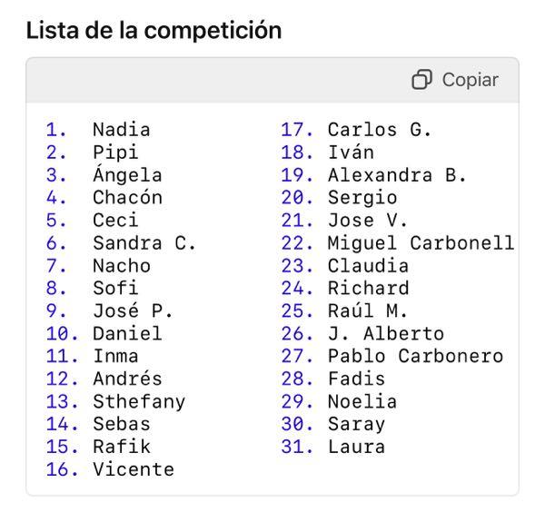Click on the entry Sandra C.
Viewport: 545px width, 512px height.
[144, 243]
